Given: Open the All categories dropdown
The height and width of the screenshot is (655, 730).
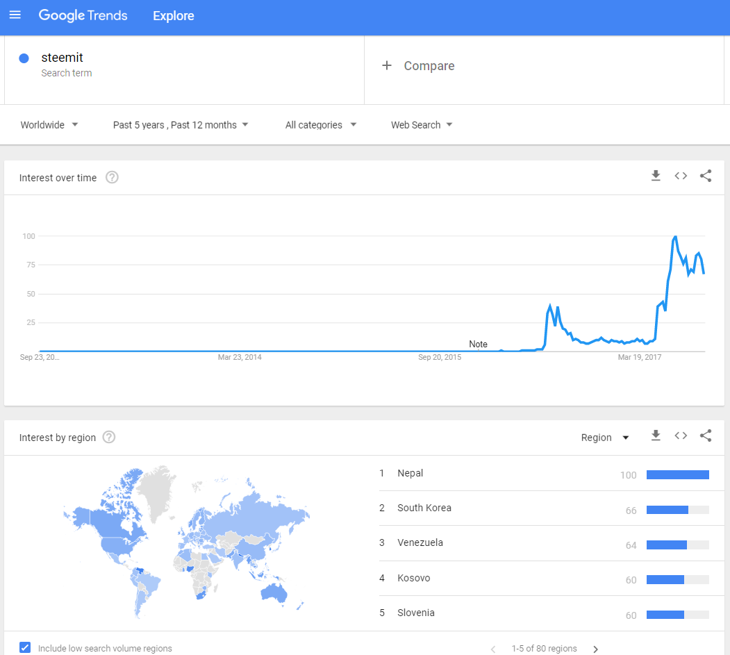Looking at the screenshot, I should (x=321, y=125).
